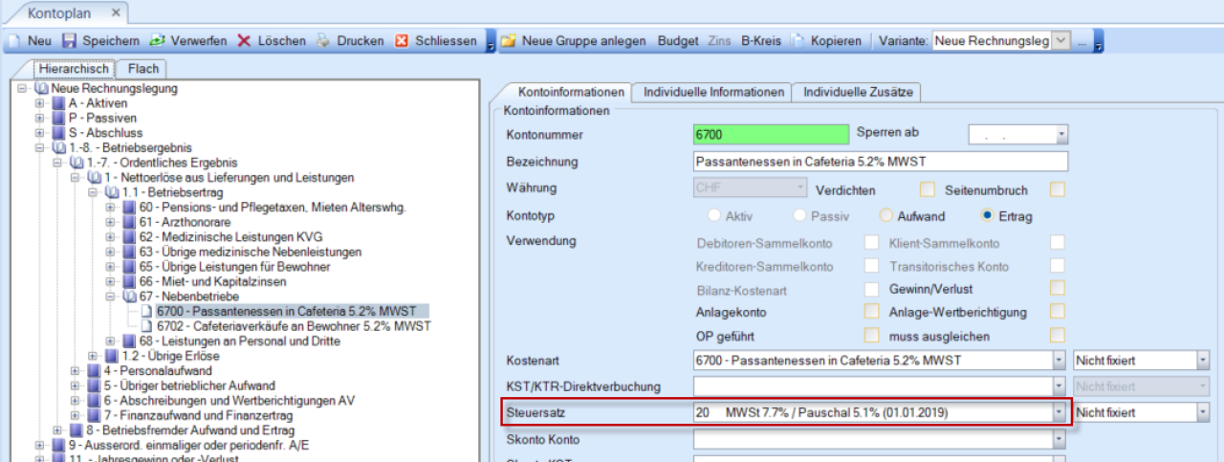
Task: Select 7 - Finanzaufwand und Finanzertrag
Action: coord(199,415)
